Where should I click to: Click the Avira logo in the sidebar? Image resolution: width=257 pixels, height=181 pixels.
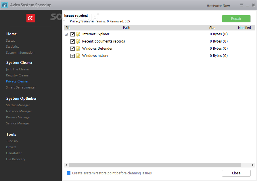tap(31, 18)
